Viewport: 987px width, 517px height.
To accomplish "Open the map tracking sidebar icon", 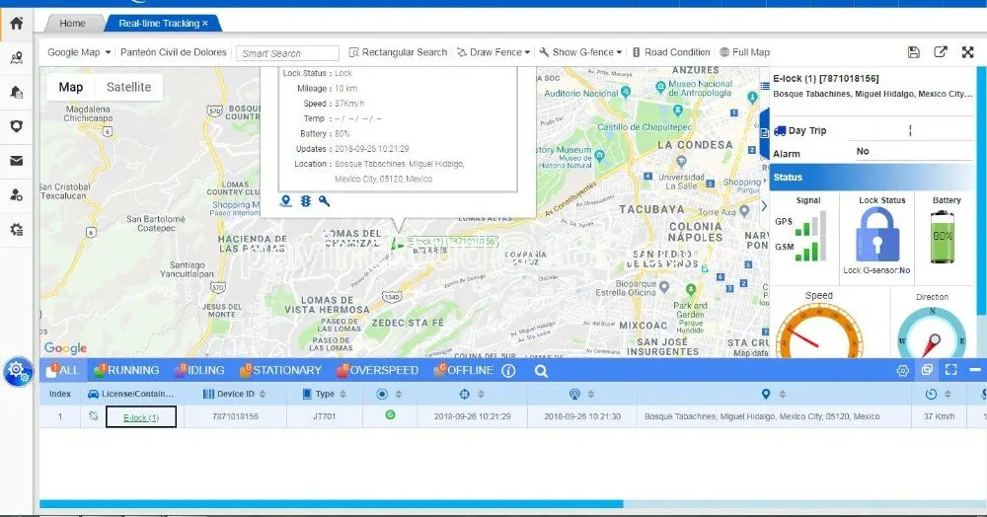I will [17, 58].
